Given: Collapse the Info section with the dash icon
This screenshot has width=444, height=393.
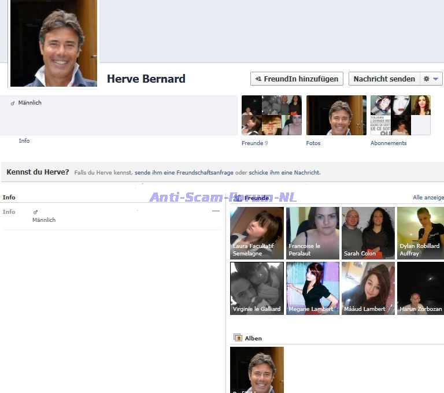Looking at the screenshot, I should (x=216, y=212).
